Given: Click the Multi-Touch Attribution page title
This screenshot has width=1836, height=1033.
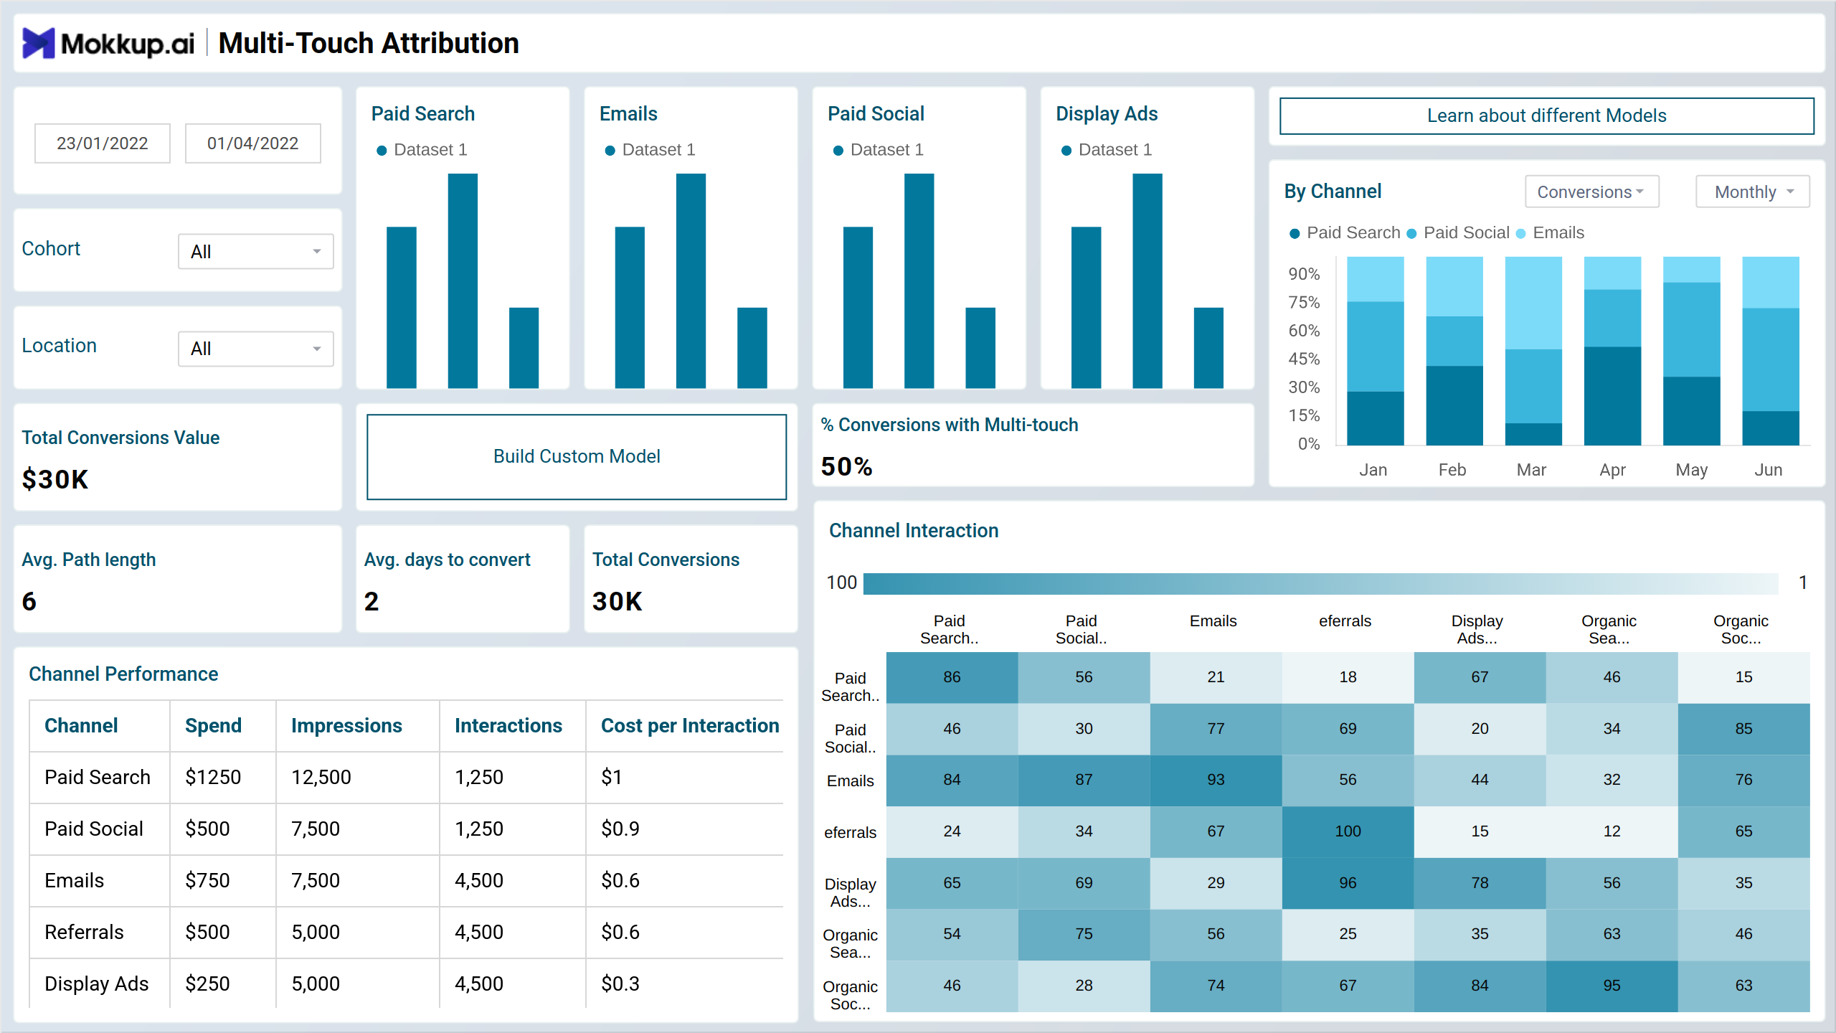Looking at the screenshot, I should point(369,43).
